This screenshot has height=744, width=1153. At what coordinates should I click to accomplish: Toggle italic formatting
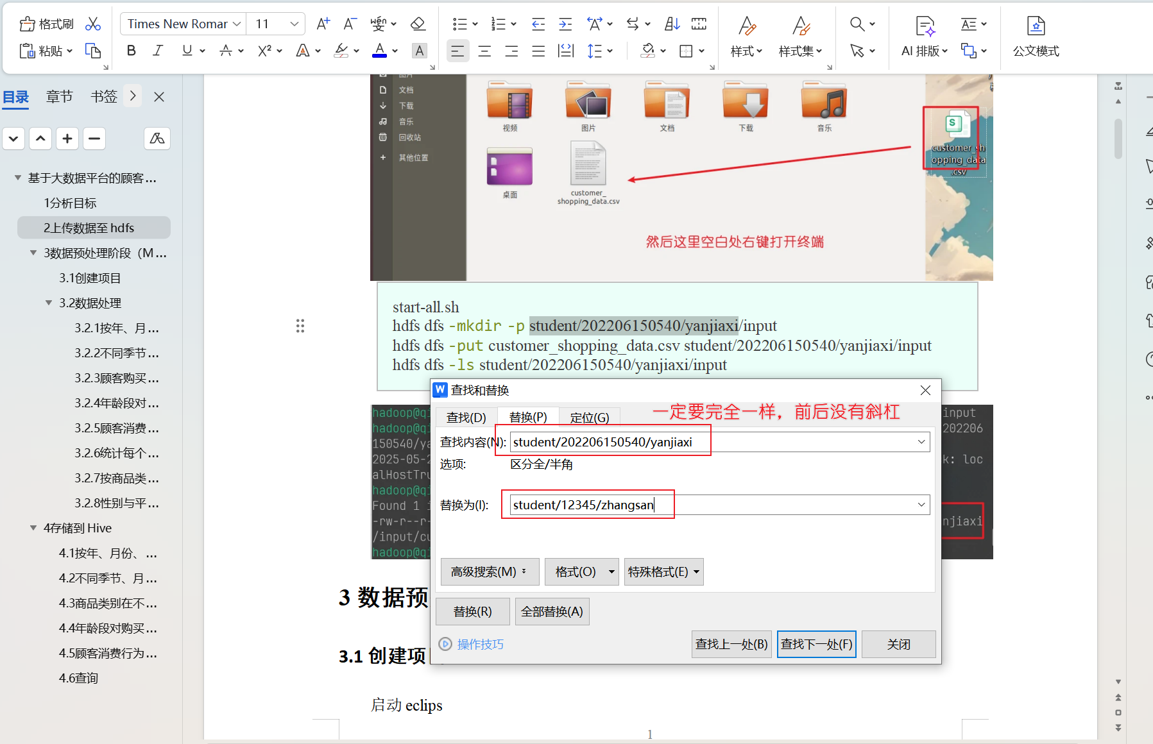click(158, 51)
